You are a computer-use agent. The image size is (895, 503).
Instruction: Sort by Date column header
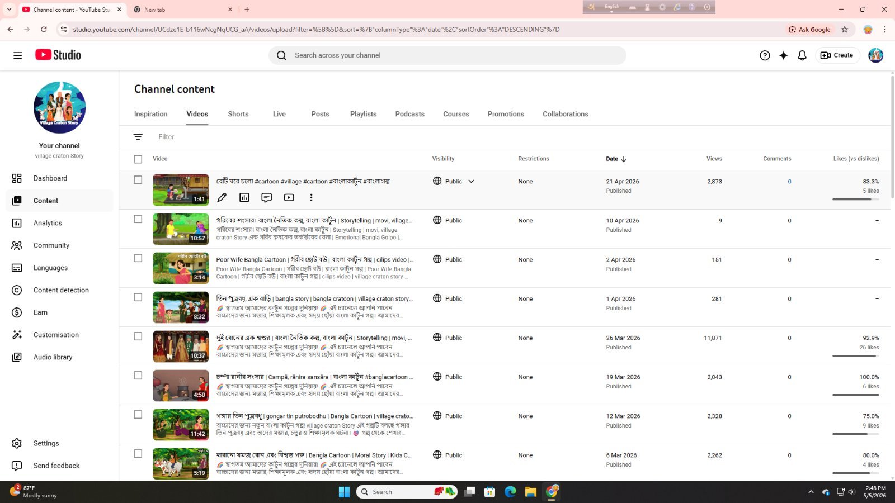[616, 159]
